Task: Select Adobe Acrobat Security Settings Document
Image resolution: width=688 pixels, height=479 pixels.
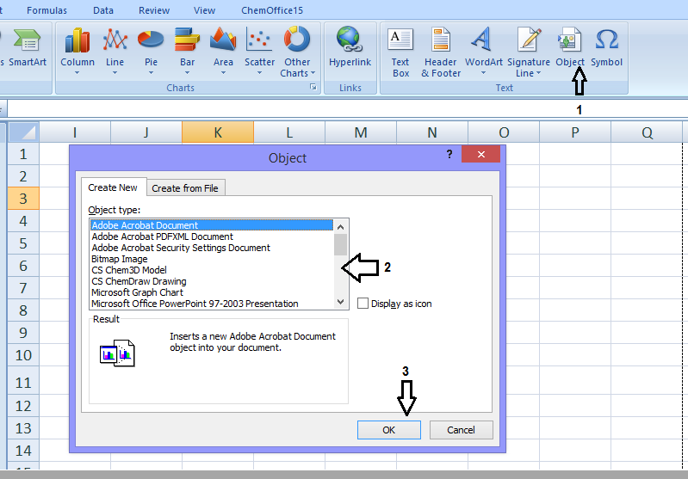Action: coord(212,248)
